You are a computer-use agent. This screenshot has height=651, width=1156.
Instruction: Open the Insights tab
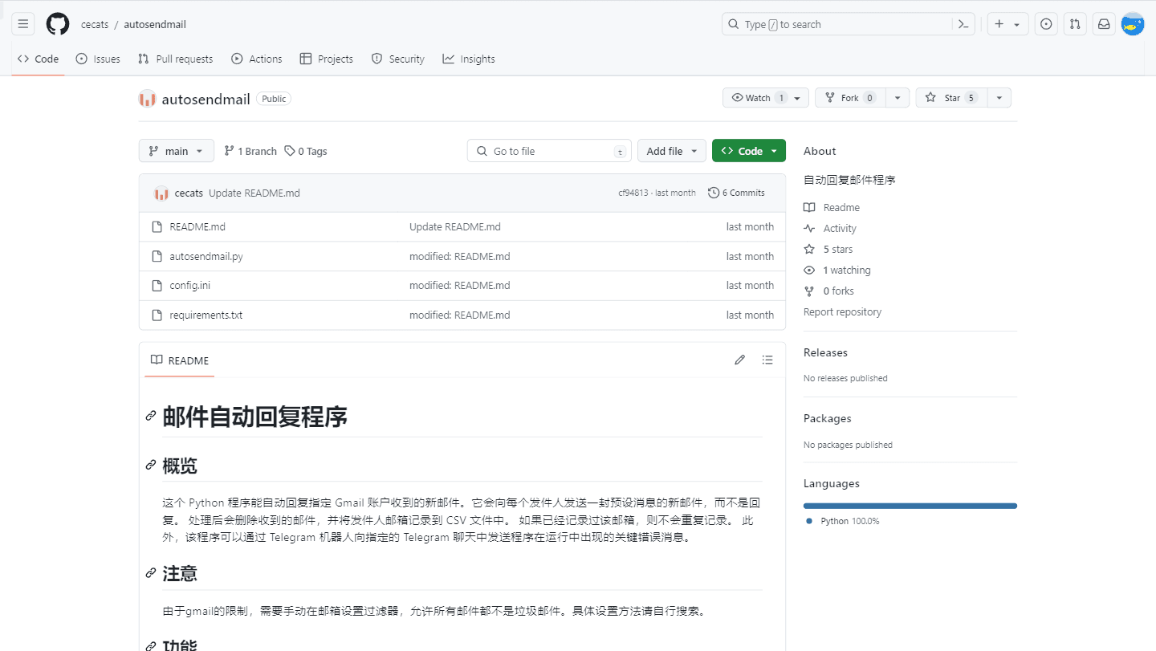469,59
